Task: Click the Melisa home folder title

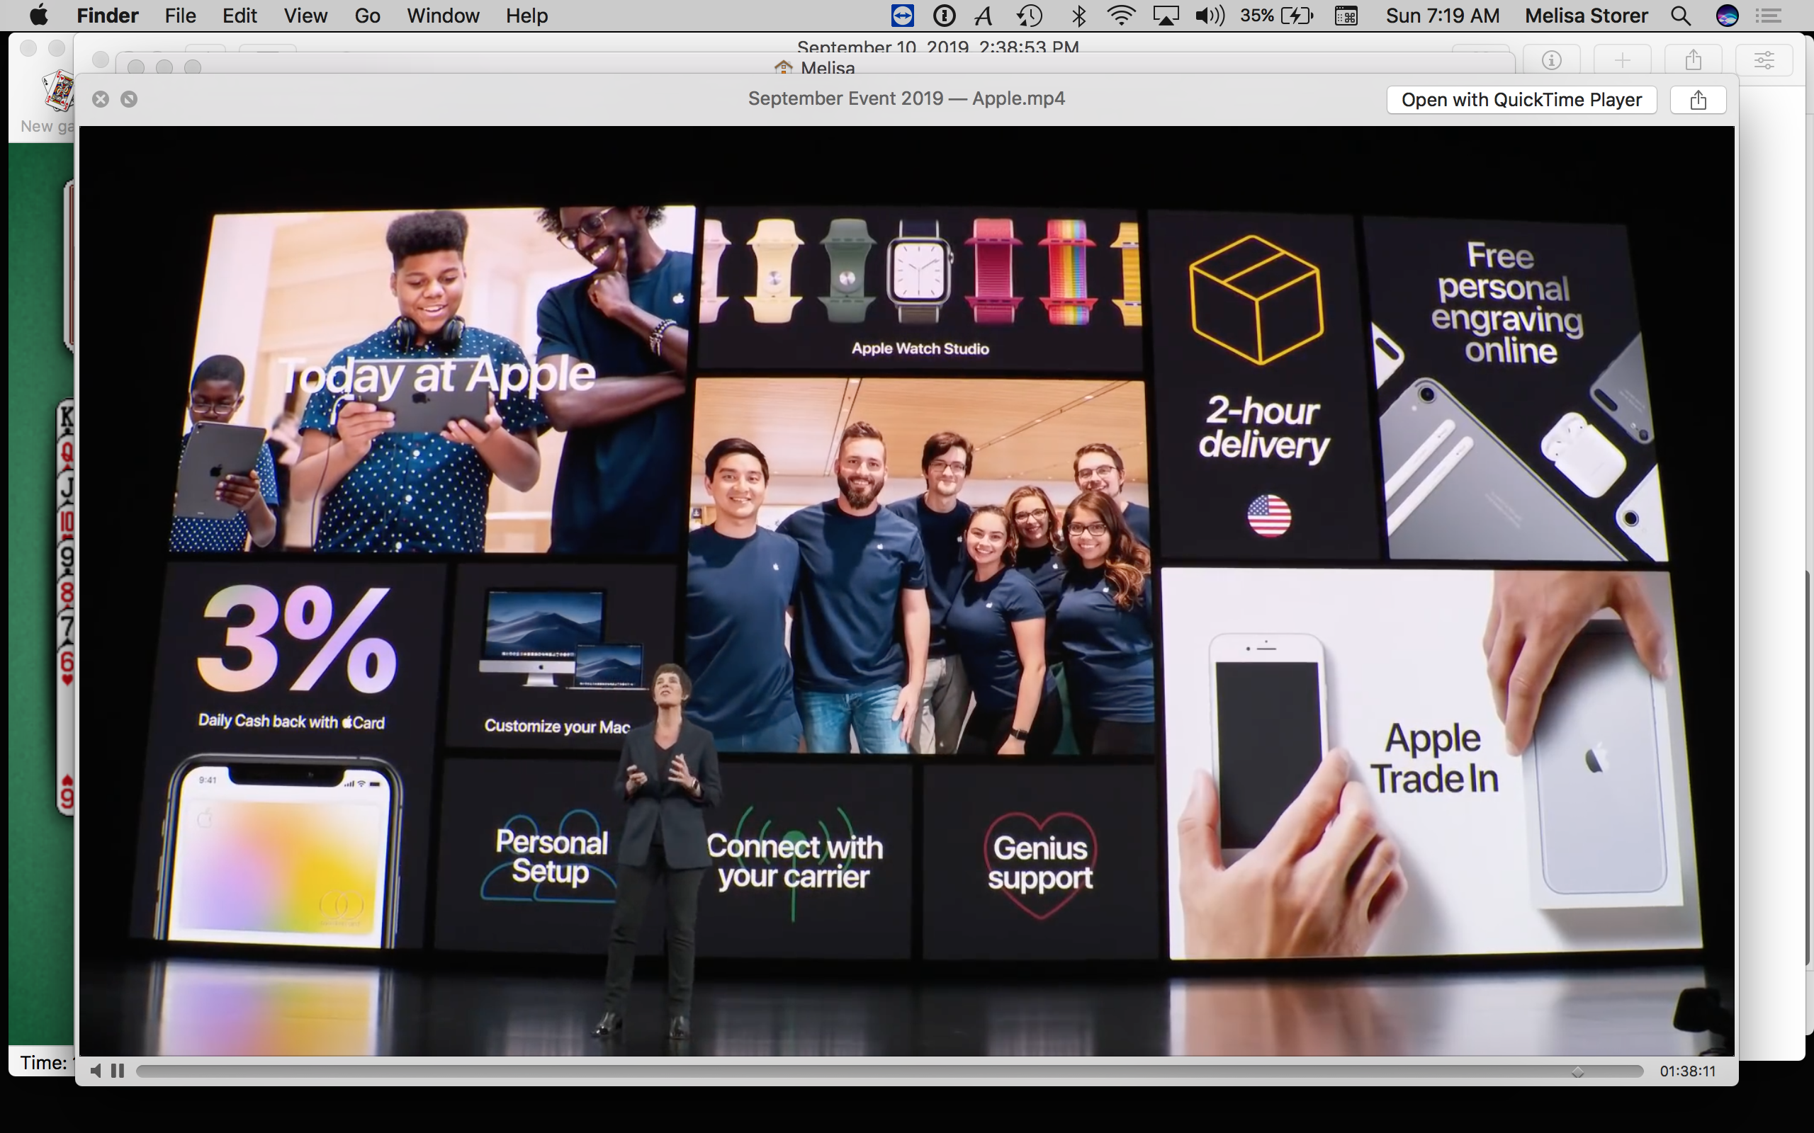Action: [815, 68]
